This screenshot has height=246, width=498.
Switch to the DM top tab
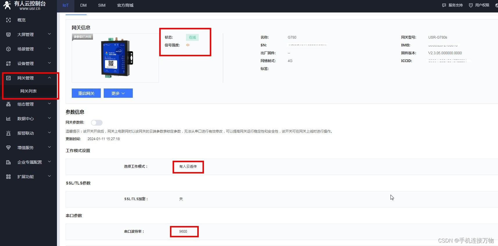point(83,6)
